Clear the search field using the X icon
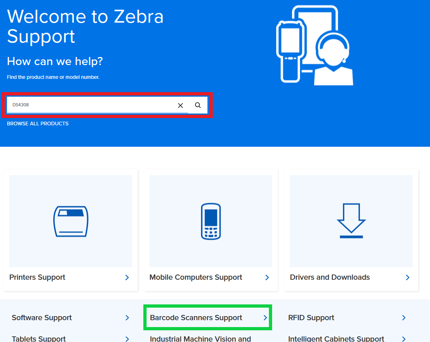The height and width of the screenshot is (342, 430). point(180,105)
